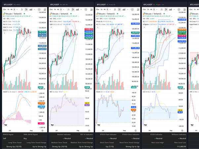Click Bitcoin / TetherUS title in MA, MACD chart

tap(14, 14)
